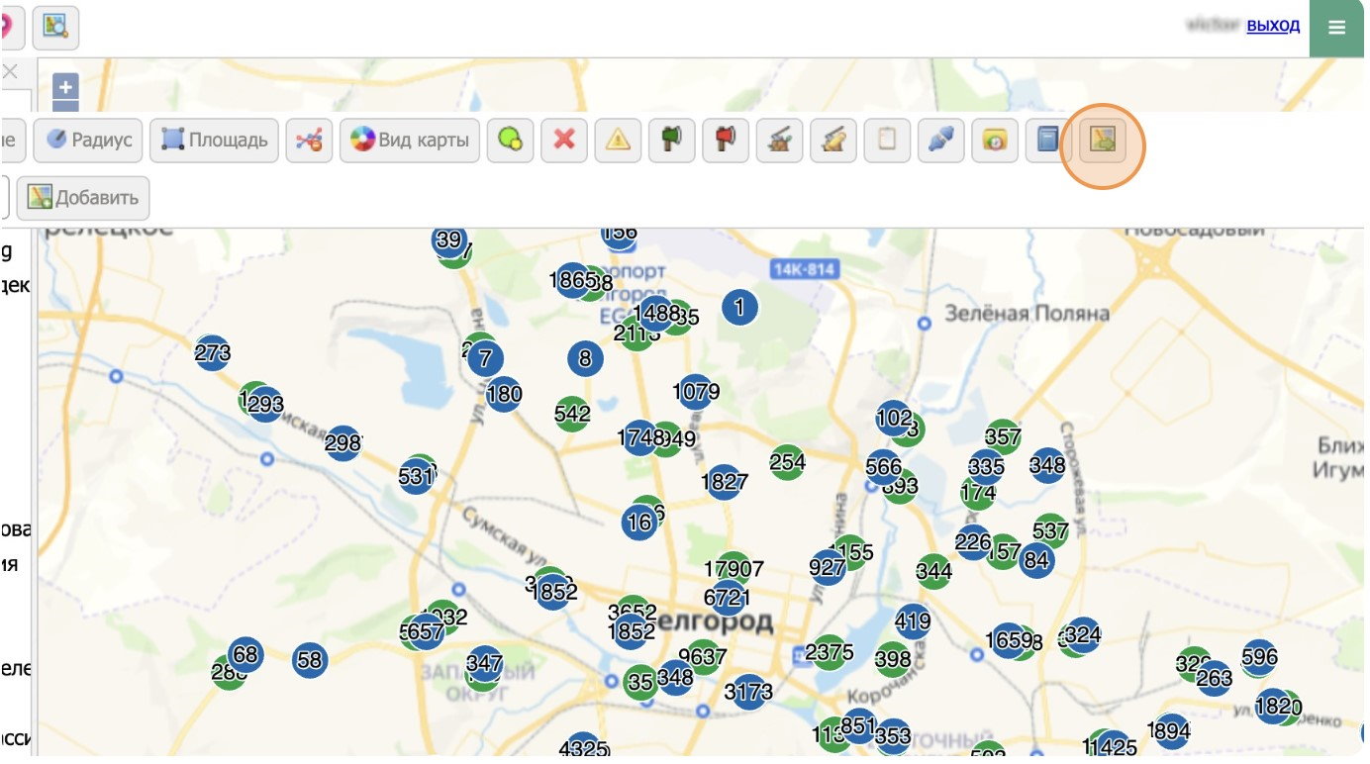Select blue cluster marker 596
This screenshot has width=1370, height=764.
pos(1259,657)
